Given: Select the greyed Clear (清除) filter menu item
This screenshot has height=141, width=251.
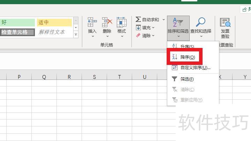Looking at the screenshot, I should pyautogui.click(x=193, y=90).
